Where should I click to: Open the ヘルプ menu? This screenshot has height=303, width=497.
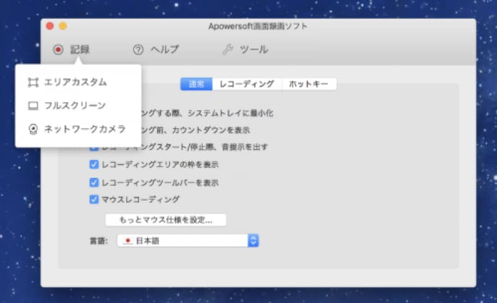coord(165,50)
